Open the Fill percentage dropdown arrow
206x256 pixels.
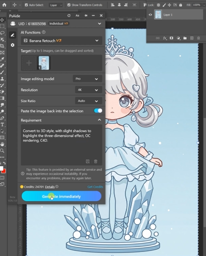tap(204, 5)
